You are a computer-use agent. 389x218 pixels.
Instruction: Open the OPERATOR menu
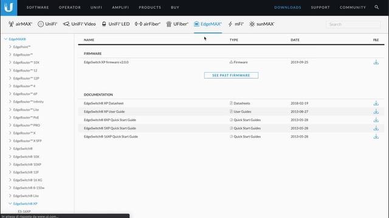(70, 7)
